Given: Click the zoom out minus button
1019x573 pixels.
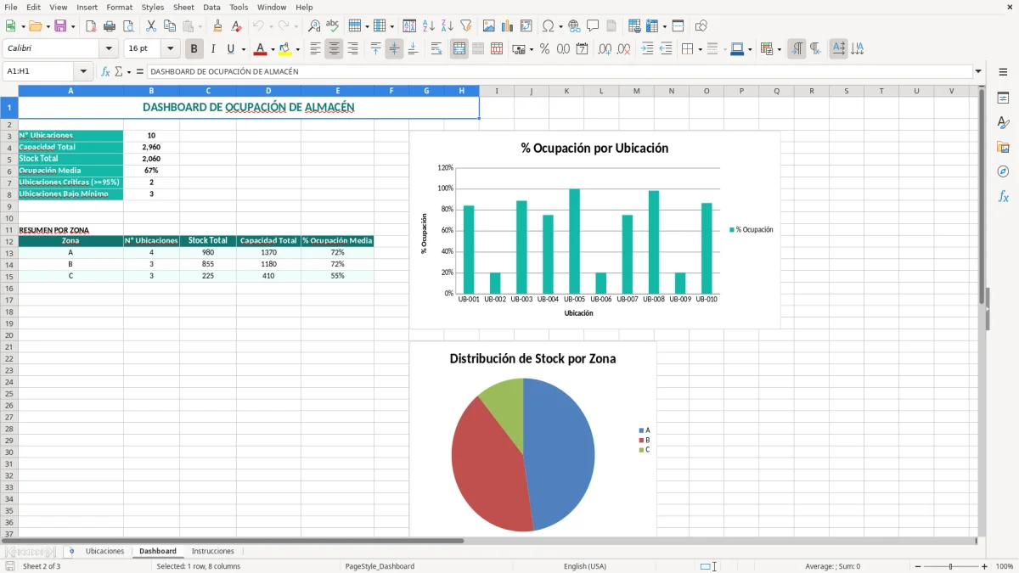Looking at the screenshot, I should [x=918, y=566].
